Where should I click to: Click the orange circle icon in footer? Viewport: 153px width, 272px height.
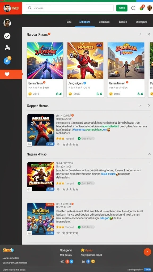coord(67,262)
